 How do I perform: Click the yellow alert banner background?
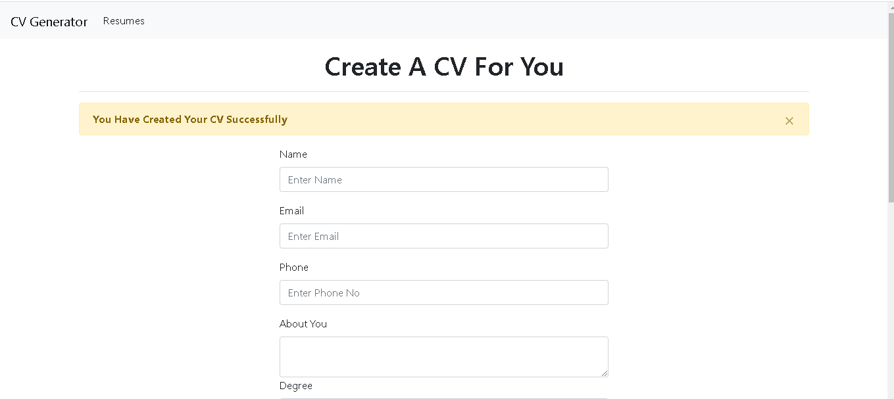(x=526, y=119)
